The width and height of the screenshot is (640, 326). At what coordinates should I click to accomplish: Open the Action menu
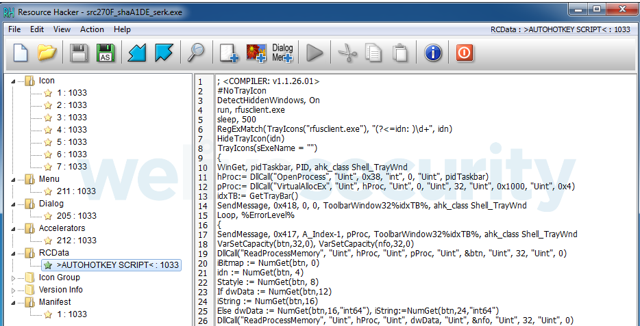[92, 29]
